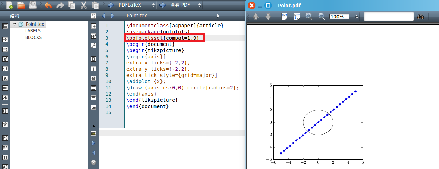Screen dimensions: 439x169
Task: Open the infinity symbols panel
Action: click(x=5, y=88)
